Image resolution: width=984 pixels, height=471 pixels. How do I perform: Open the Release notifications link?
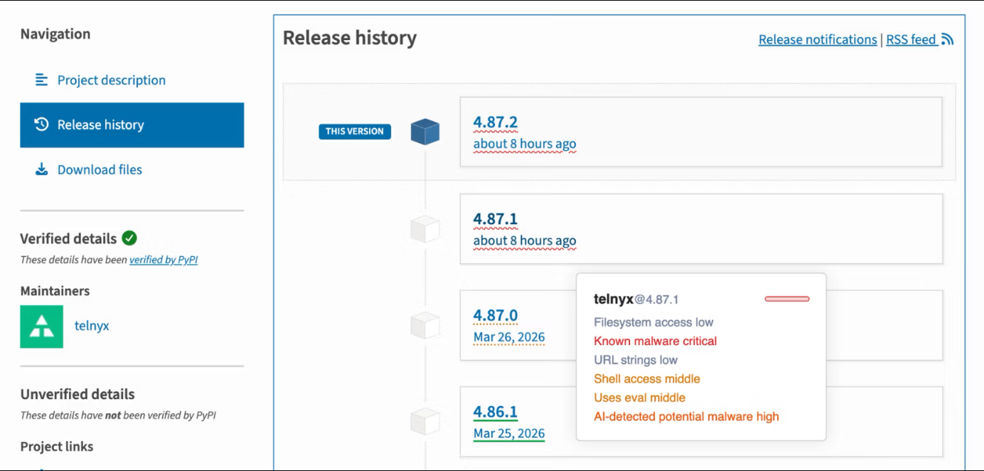pos(817,39)
